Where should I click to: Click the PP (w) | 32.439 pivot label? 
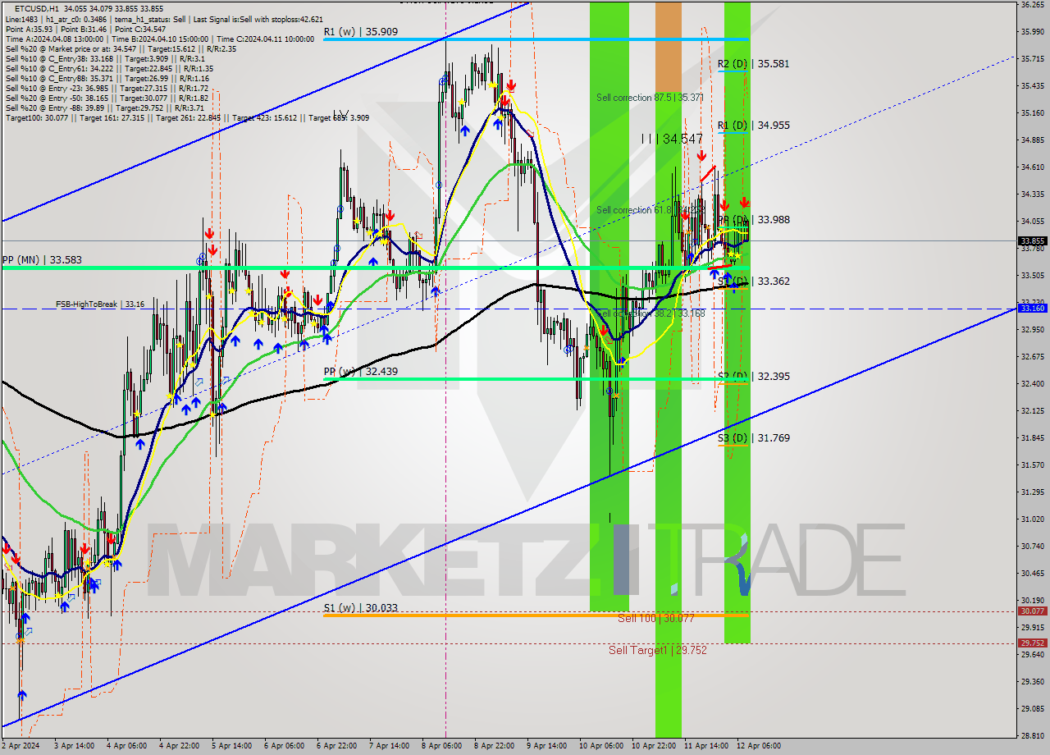coord(360,371)
